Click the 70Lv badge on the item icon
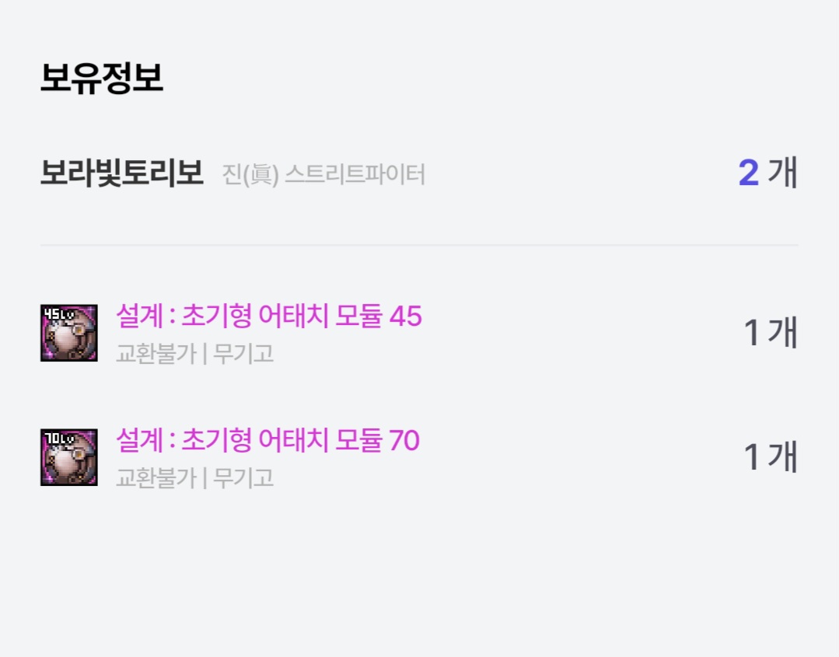Image resolution: width=839 pixels, height=657 pixels. [58, 438]
